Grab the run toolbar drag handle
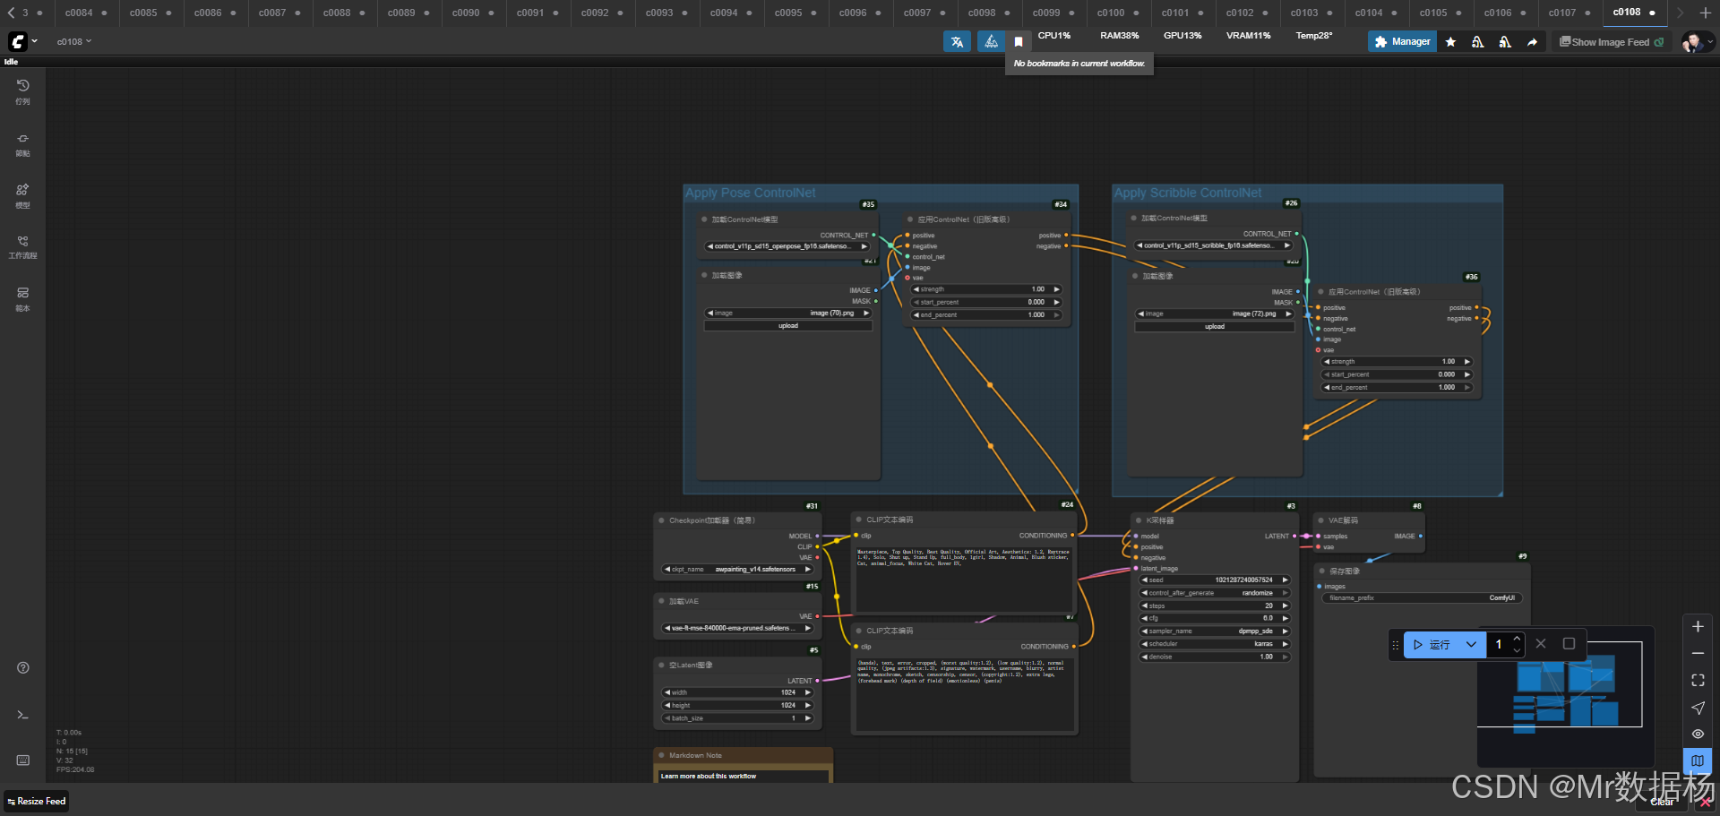This screenshot has width=1720, height=816. pos(1395,644)
